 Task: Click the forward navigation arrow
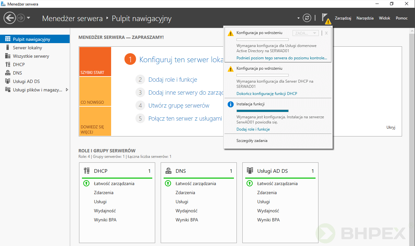[x=21, y=18]
